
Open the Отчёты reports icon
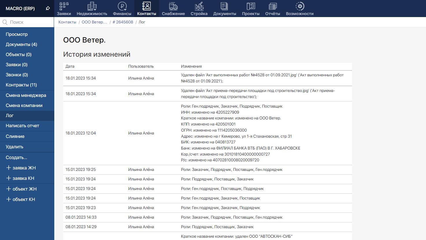coord(273,6)
